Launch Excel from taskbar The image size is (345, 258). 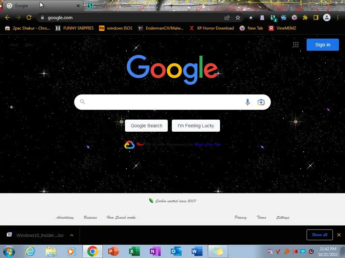click(x=134, y=251)
